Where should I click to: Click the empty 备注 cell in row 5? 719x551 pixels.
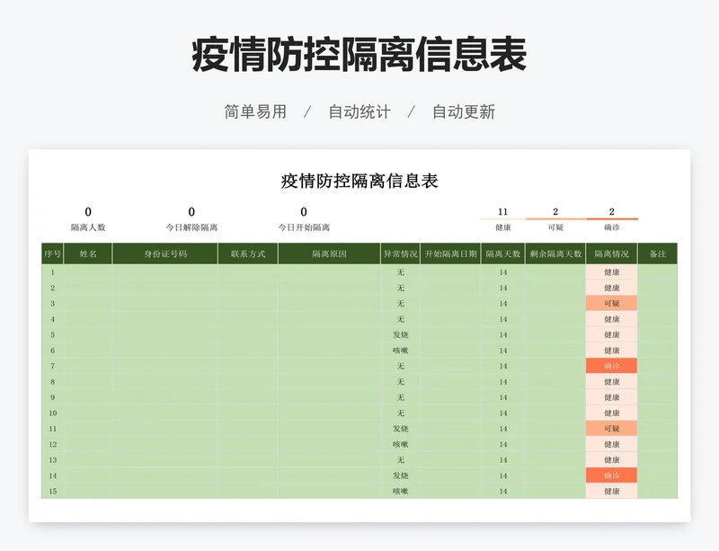tap(658, 335)
